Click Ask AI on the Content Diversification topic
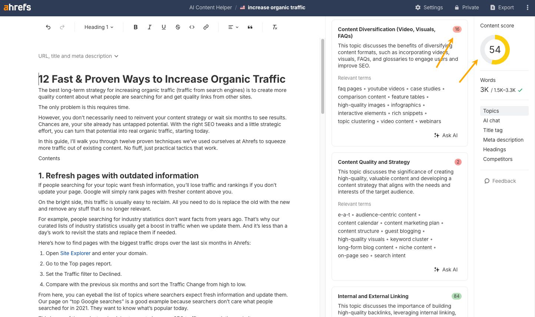The image size is (535, 317). tap(446, 135)
